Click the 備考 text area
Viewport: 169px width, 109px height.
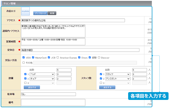pyautogui.click(x=53, y=102)
